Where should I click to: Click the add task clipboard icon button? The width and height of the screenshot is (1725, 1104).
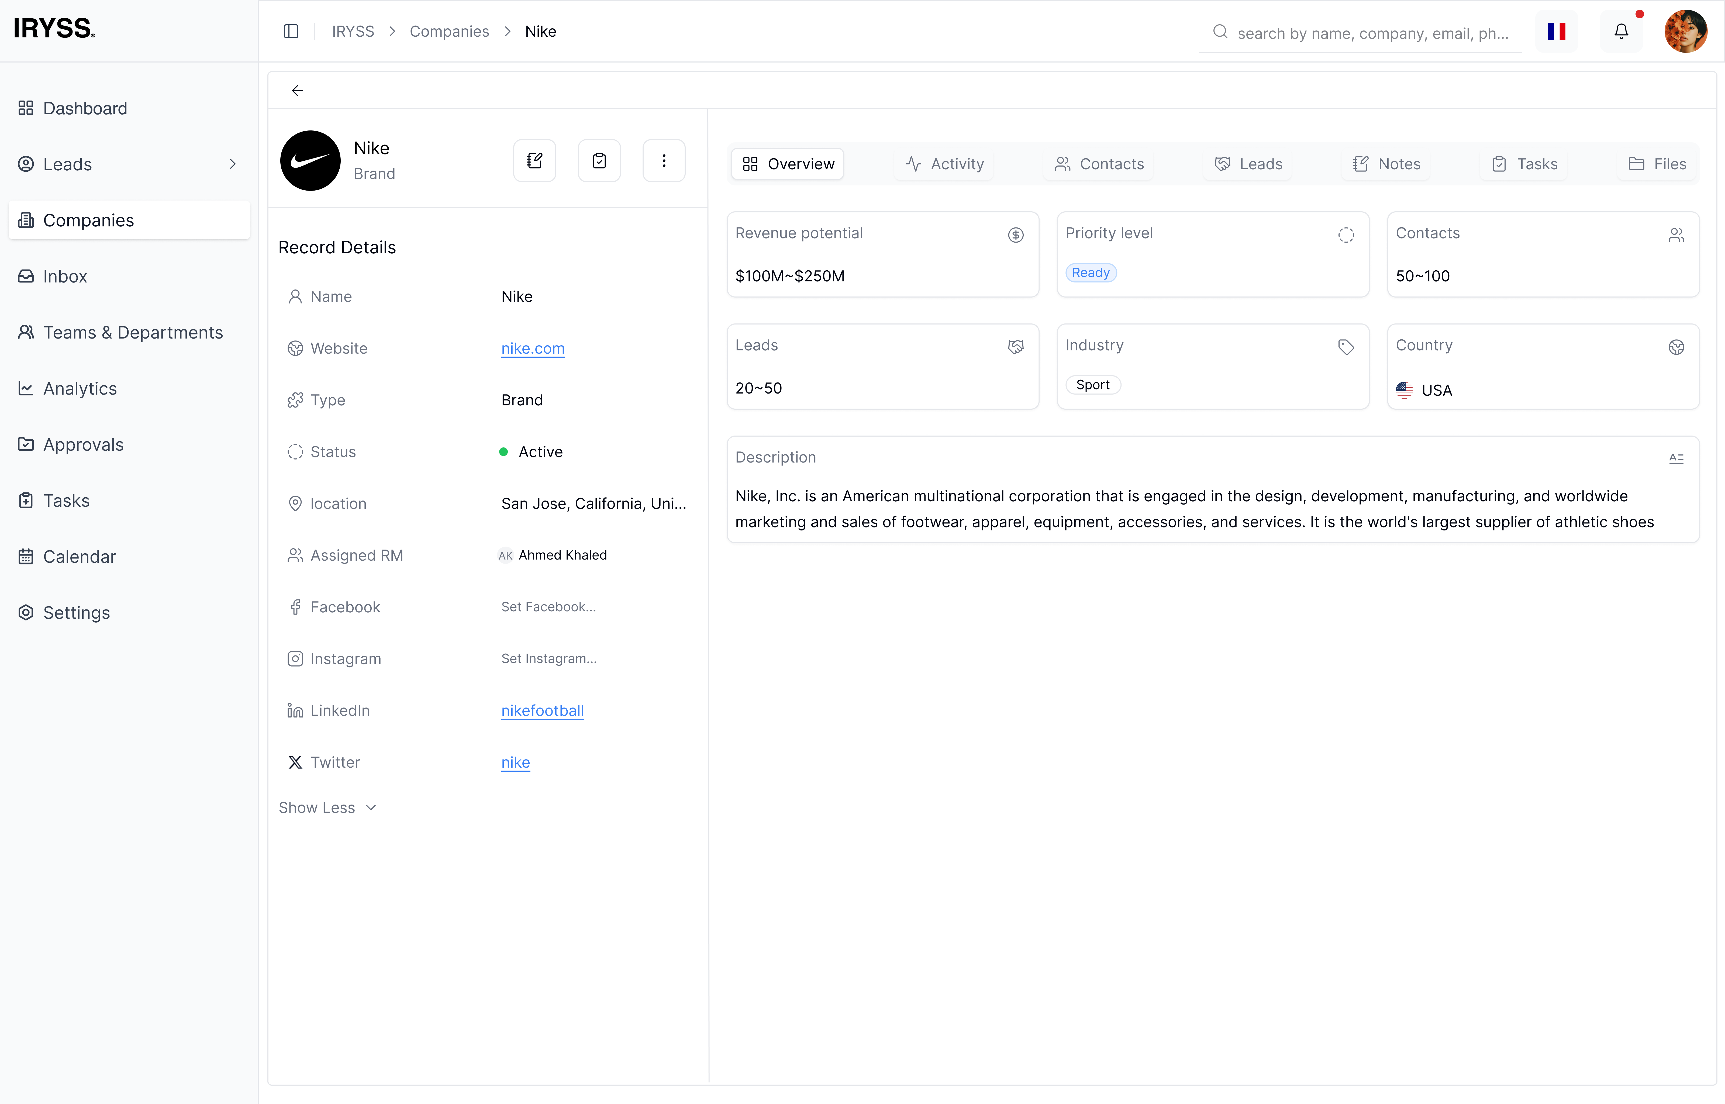pyautogui.click(x=599, y=161)
